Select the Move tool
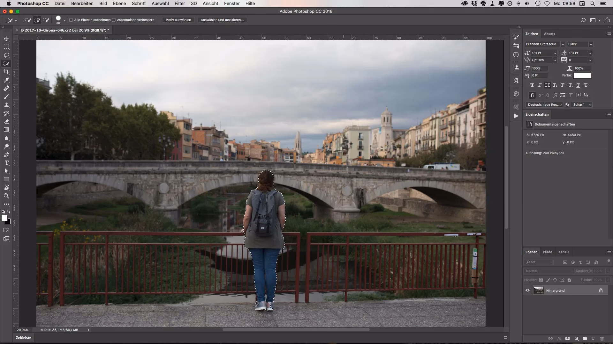This screenshot has width=613, height=344. coord(6,38)
